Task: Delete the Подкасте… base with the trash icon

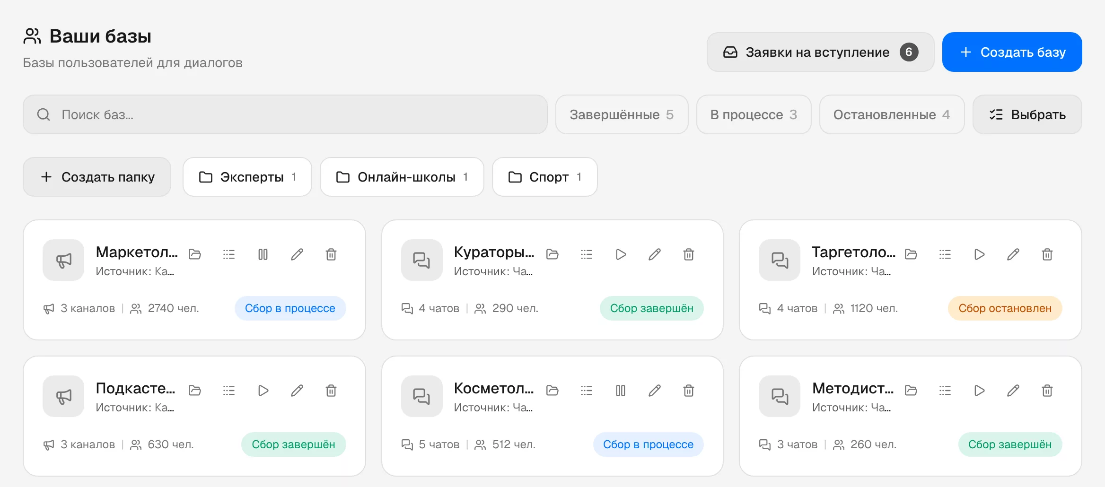Action: click(x=331, y=391)
